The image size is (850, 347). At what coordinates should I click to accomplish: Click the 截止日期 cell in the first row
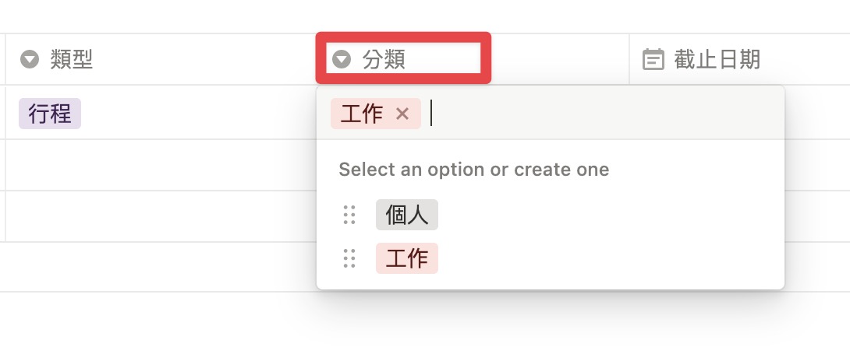(x=817, y=112)
